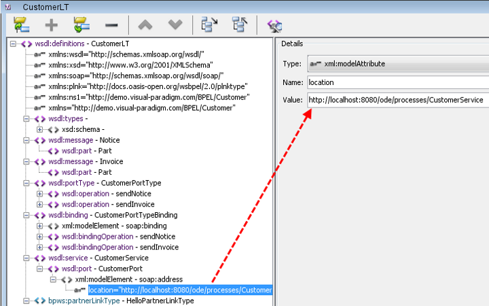Expand the wsdl:operation sendInvoice node
The width and height of the screenshot is (489, 306).
(39, 205)
